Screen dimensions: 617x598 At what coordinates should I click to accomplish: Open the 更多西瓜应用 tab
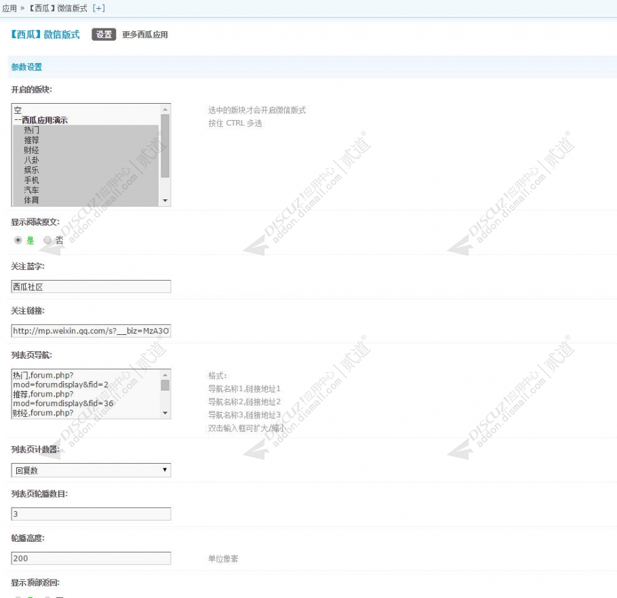click(x=145, y=35)
